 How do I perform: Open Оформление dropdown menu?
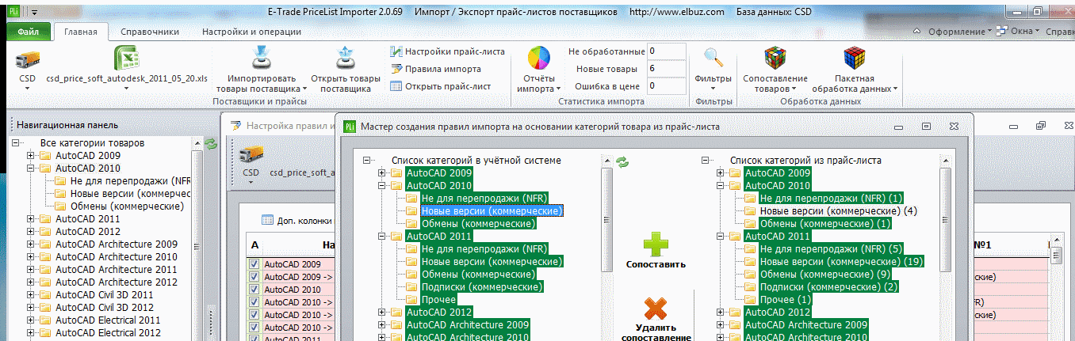coord(959,31)
